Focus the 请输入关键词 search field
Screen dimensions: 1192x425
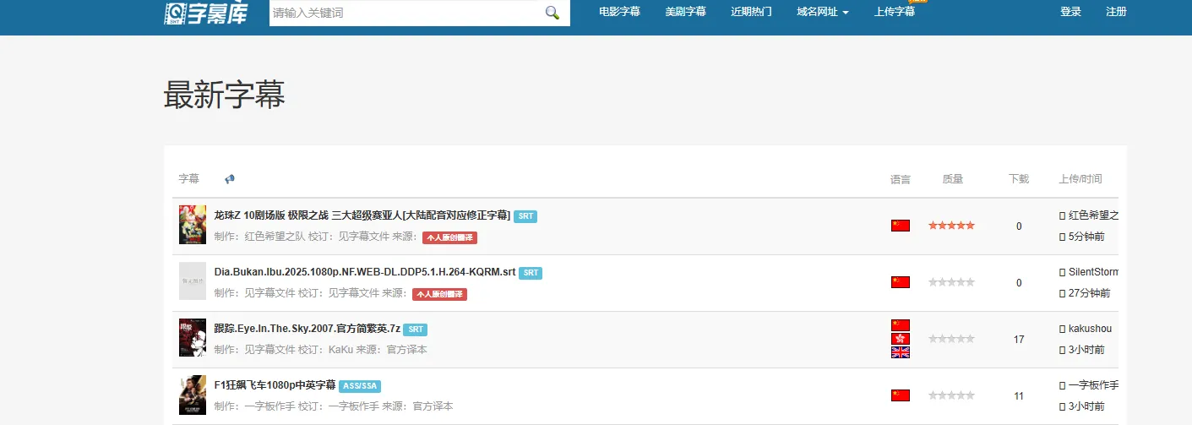[404, 13]
